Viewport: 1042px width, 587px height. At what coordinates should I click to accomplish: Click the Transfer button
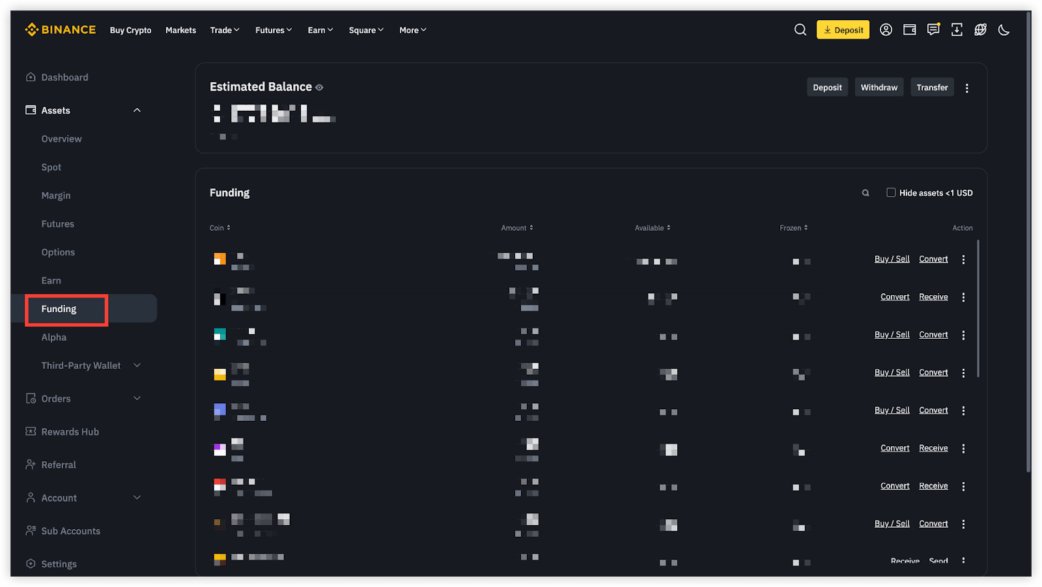click(x=932, y=87)
